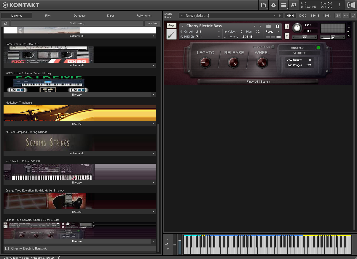Show the instrument info view
Viewport: 357px width, 259px height.
pyautogui.click(x=278, y=26)
